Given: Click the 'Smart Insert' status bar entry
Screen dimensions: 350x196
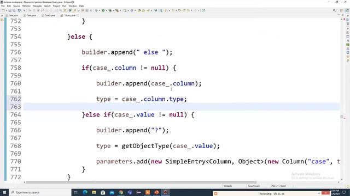Looking at the screenshot, I should (254, 186).
